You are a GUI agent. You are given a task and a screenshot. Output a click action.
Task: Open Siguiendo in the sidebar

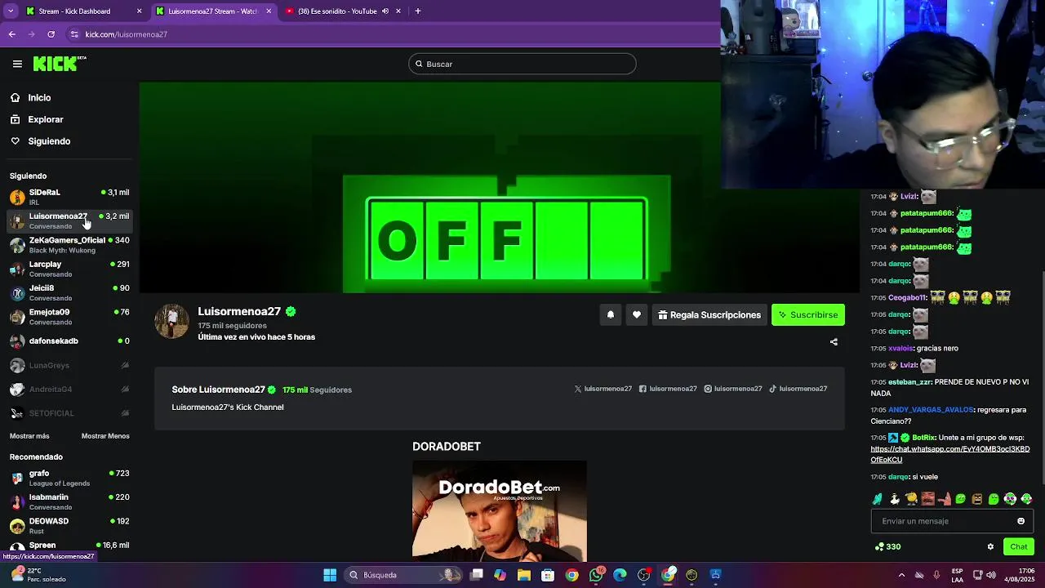click(49, 141)
